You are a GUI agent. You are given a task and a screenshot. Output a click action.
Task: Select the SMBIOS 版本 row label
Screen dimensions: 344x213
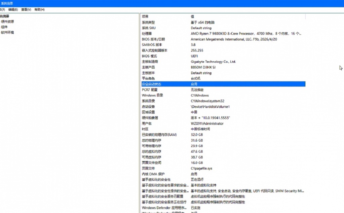point(152,45)
